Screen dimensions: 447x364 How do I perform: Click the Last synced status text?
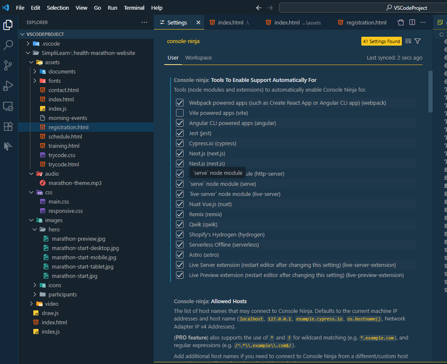tap(394, 57)
